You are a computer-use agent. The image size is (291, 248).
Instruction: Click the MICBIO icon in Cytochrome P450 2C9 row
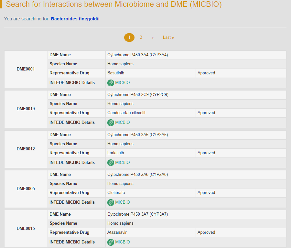tap(111, 123)
